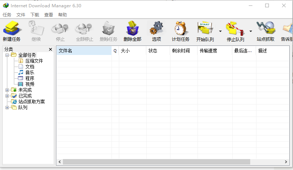Open the 文件 menu
The image size is (293, 170).
(x=21, y=15)
